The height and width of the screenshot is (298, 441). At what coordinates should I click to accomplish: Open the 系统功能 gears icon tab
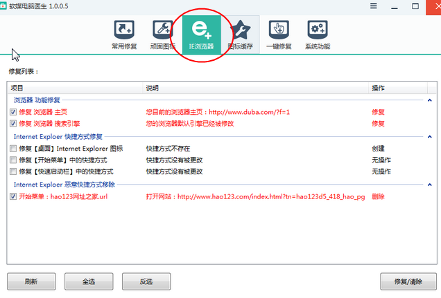tap(318, 35)
